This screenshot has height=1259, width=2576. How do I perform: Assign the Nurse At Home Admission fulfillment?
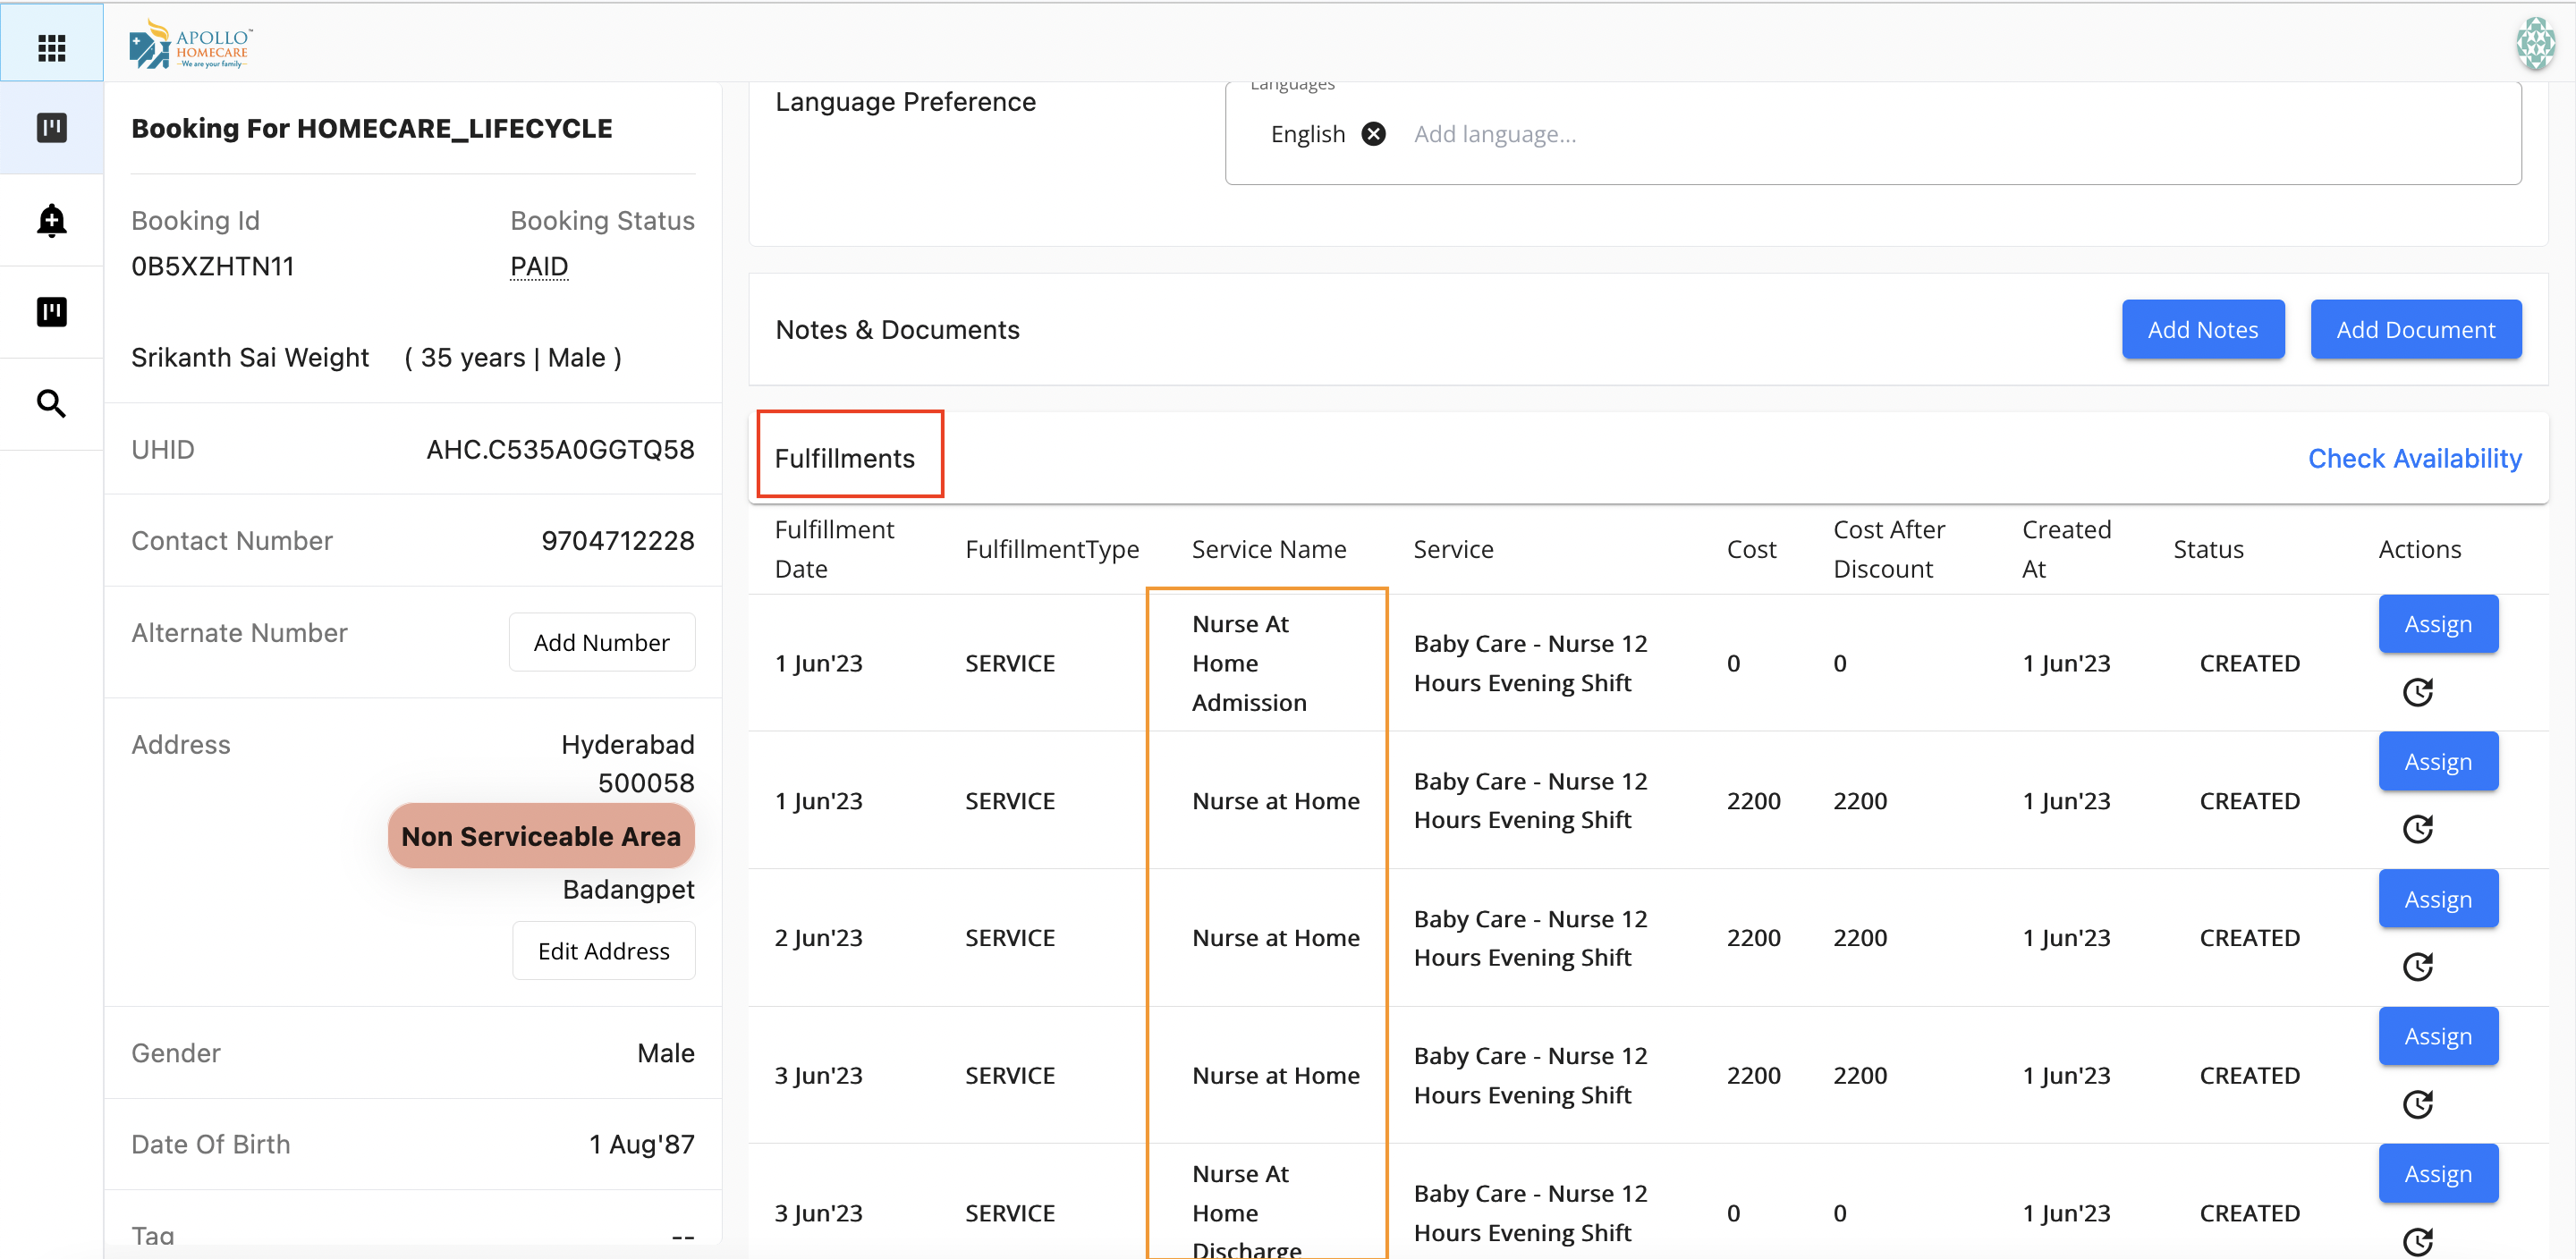pos(2437,624)
